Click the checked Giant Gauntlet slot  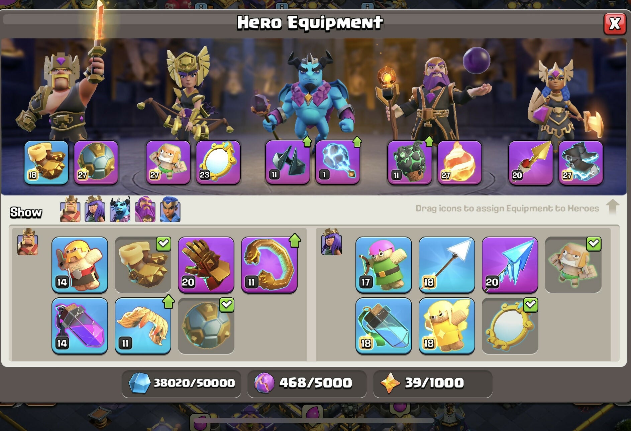pos(143,265)
